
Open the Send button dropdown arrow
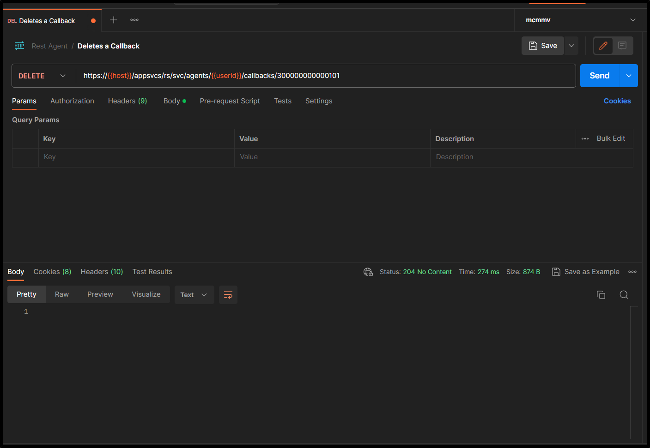click(x=629, y=76)
